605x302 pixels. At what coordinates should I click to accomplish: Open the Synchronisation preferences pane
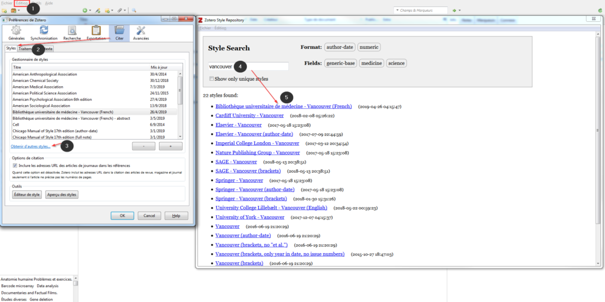coord(44,33)
